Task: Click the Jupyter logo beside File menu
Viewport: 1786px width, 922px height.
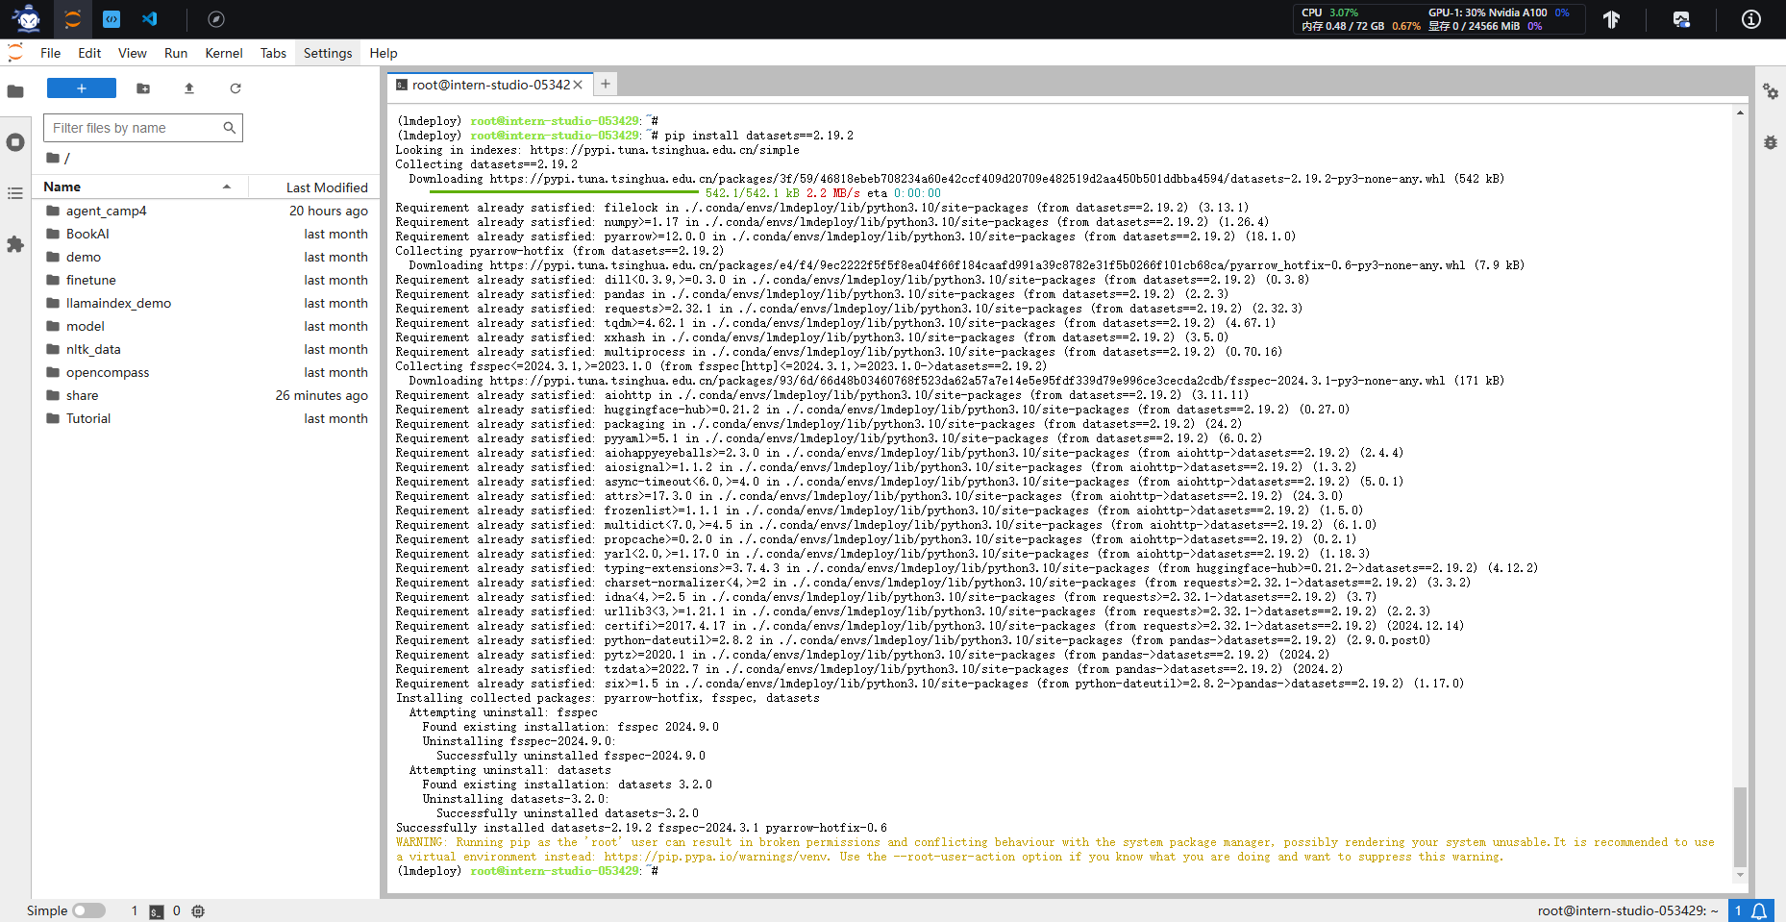Action: [15, 53]
